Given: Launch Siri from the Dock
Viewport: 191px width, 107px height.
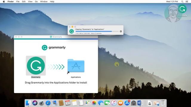Looking at the screenshot, I should click(x=35, y=103).
